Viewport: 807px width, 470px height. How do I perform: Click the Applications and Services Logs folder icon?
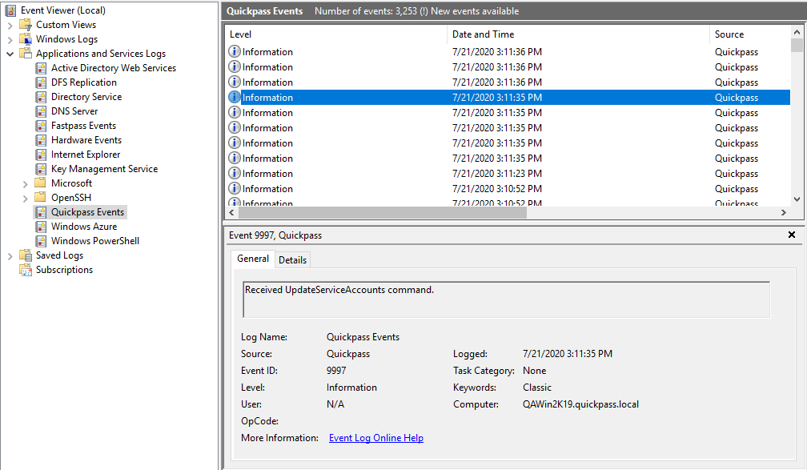(26, 54)
